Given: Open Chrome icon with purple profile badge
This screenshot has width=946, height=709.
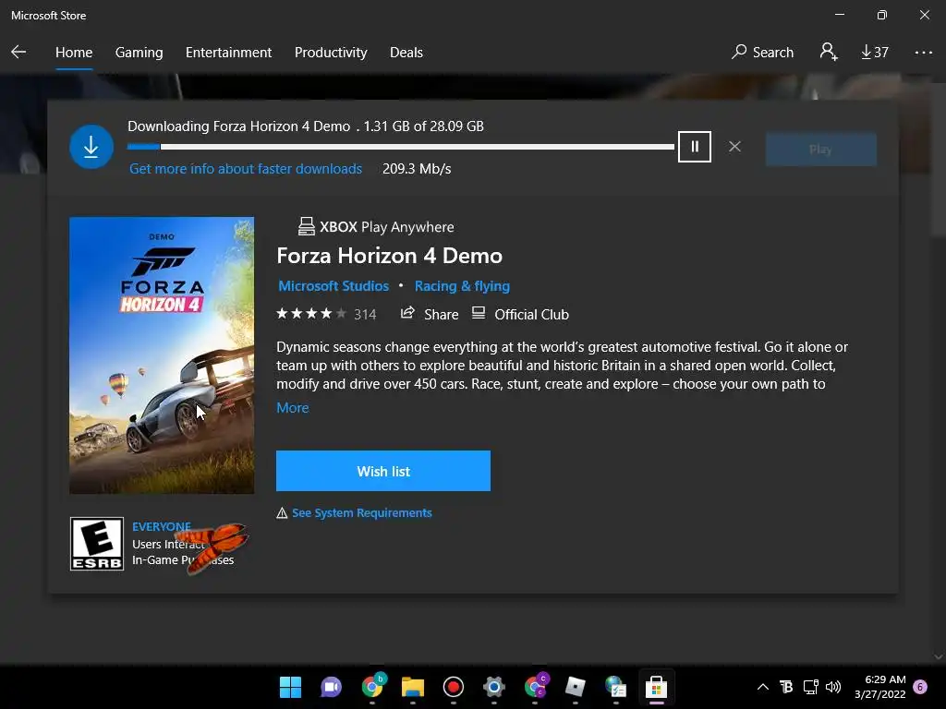Looking at the screenshot, I should point(535,687).
